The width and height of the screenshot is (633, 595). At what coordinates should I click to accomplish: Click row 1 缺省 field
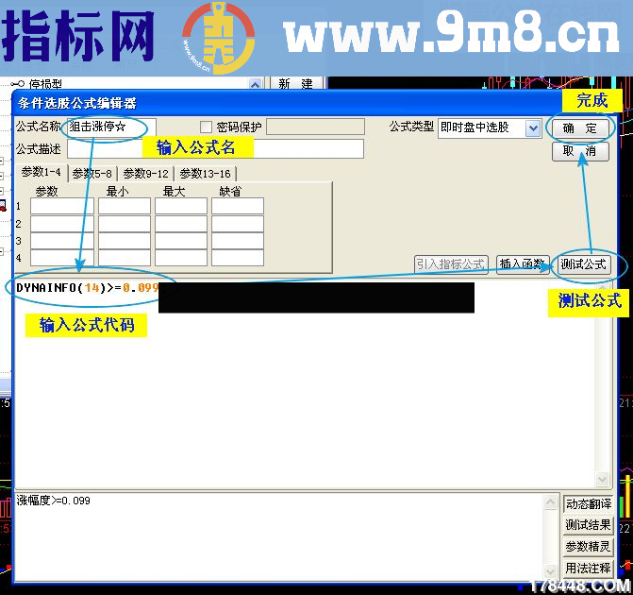(x=238, y=206)
